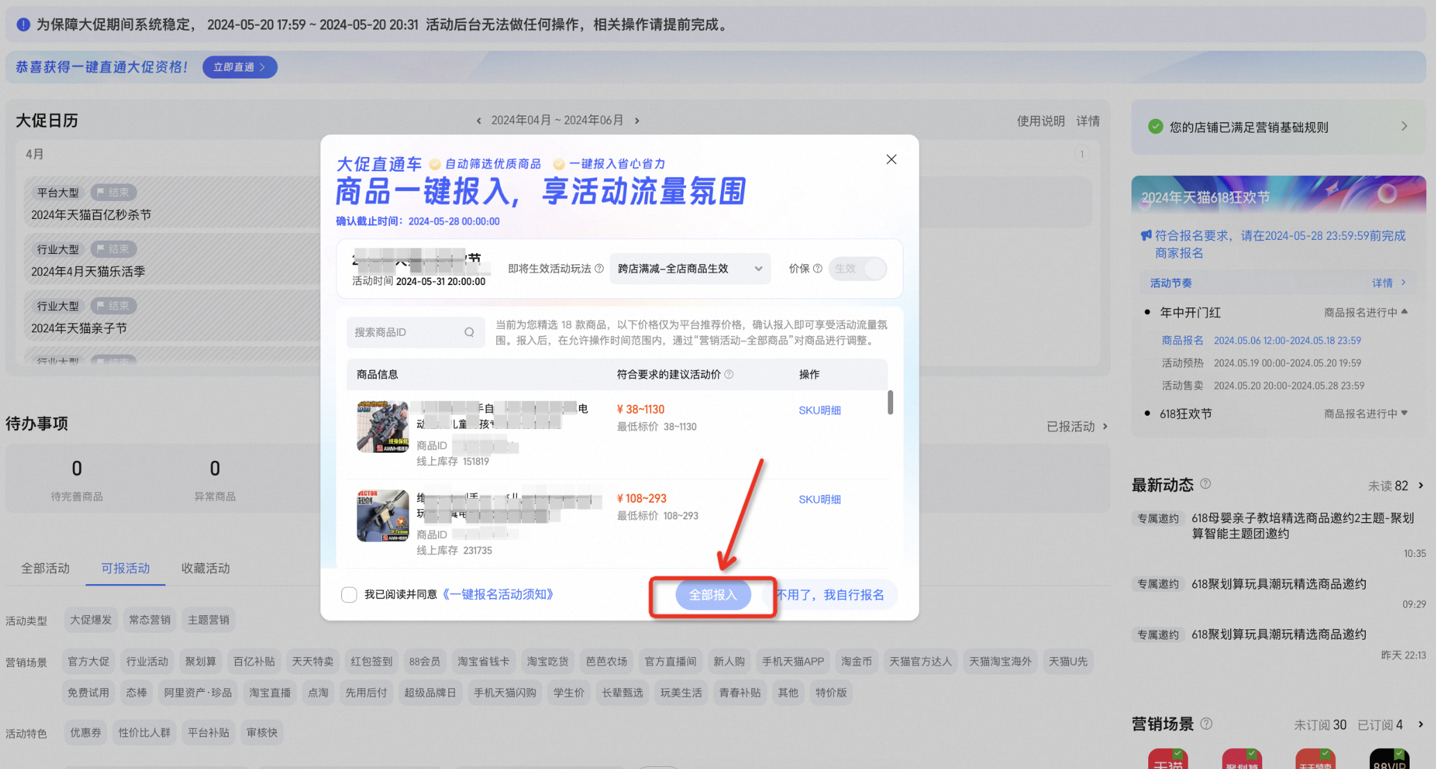Open SKU明细 for ¥38~1130 product
This screenshot has height=769, width=1436.
coord(819,410)
